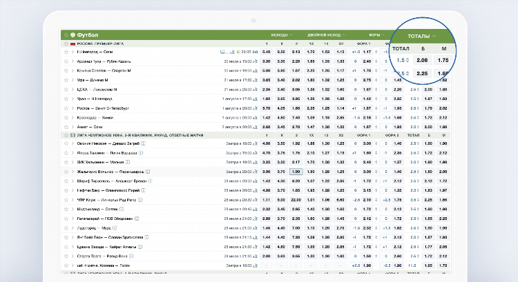Add Арсенал Тула — Рубин Казань to favorites
This screenshot has height=282, width=518.
pyautogui.click(x=66, y=61)
